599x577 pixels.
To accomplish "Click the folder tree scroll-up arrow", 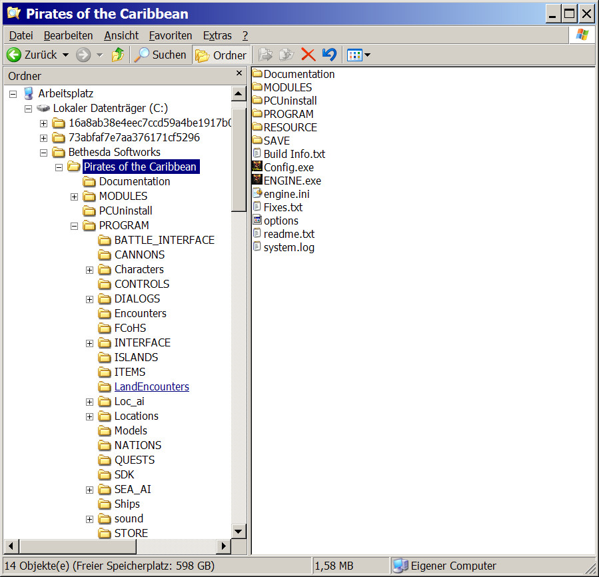I will pyautogui.click(x=239, y=94).
